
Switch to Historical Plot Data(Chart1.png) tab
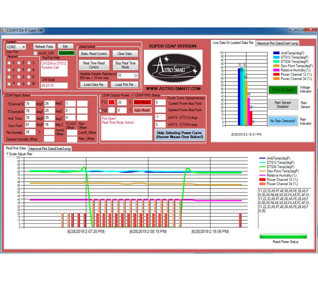tap(278, 43)
